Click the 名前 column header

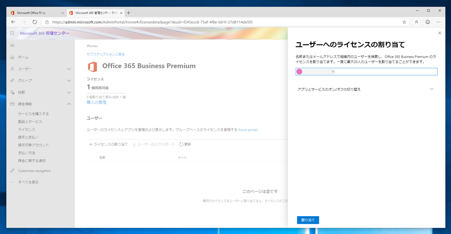coord(102,158)
